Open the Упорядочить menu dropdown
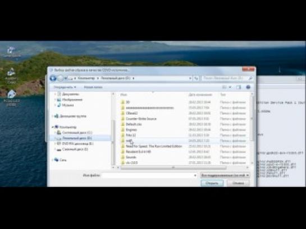The image size is (306, 229). pos(65,87)
